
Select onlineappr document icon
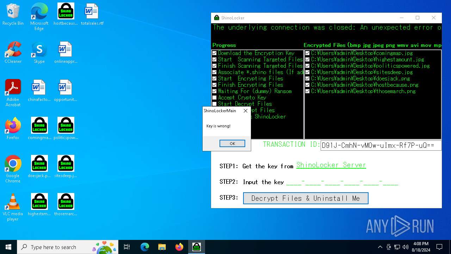pyautogui.click(x=66, y=53)
